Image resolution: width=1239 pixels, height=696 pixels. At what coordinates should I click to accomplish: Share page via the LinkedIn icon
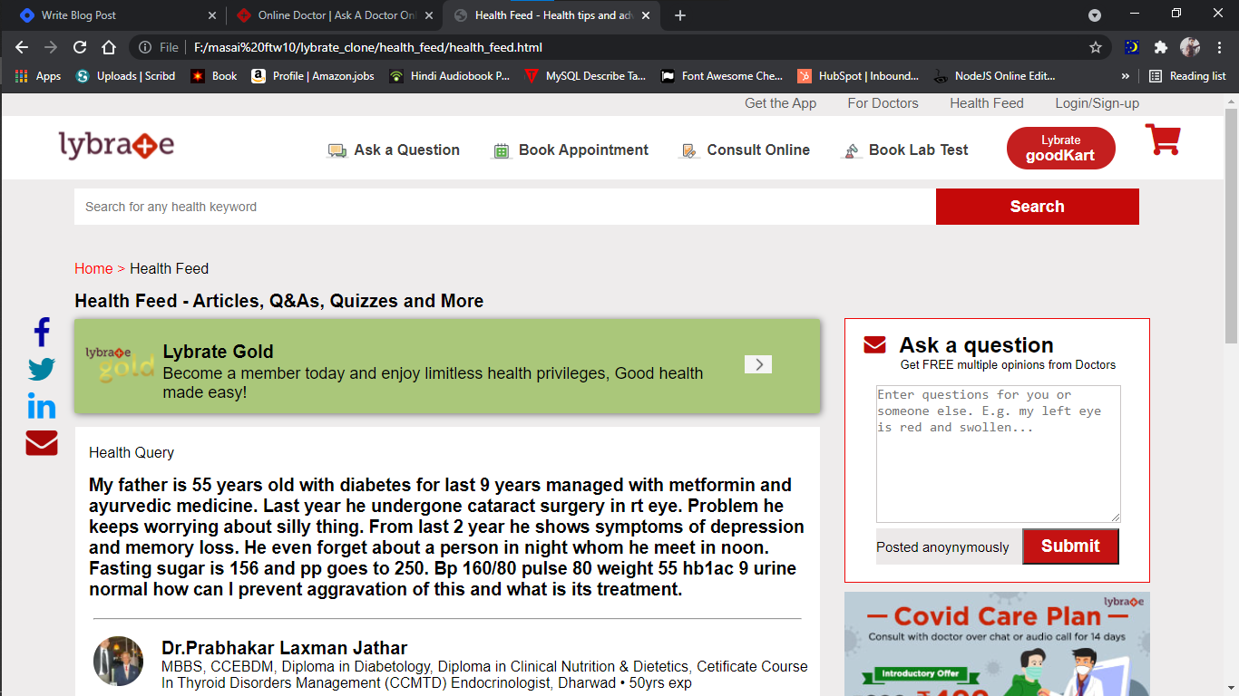(x=42, y=406)
